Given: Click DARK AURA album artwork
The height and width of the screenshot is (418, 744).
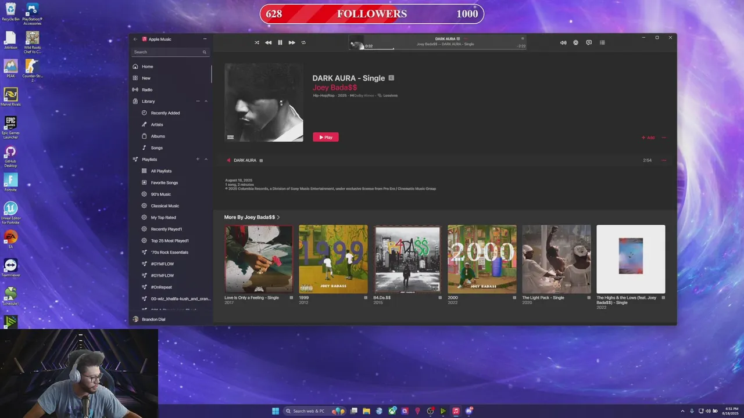Looking at the screenshot, I should (264, 102).
